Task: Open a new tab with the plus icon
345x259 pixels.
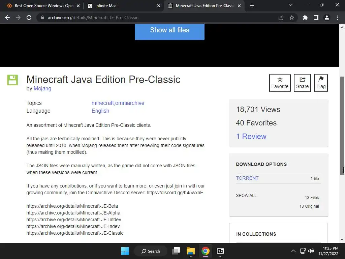Action: (x=252, y=6)
